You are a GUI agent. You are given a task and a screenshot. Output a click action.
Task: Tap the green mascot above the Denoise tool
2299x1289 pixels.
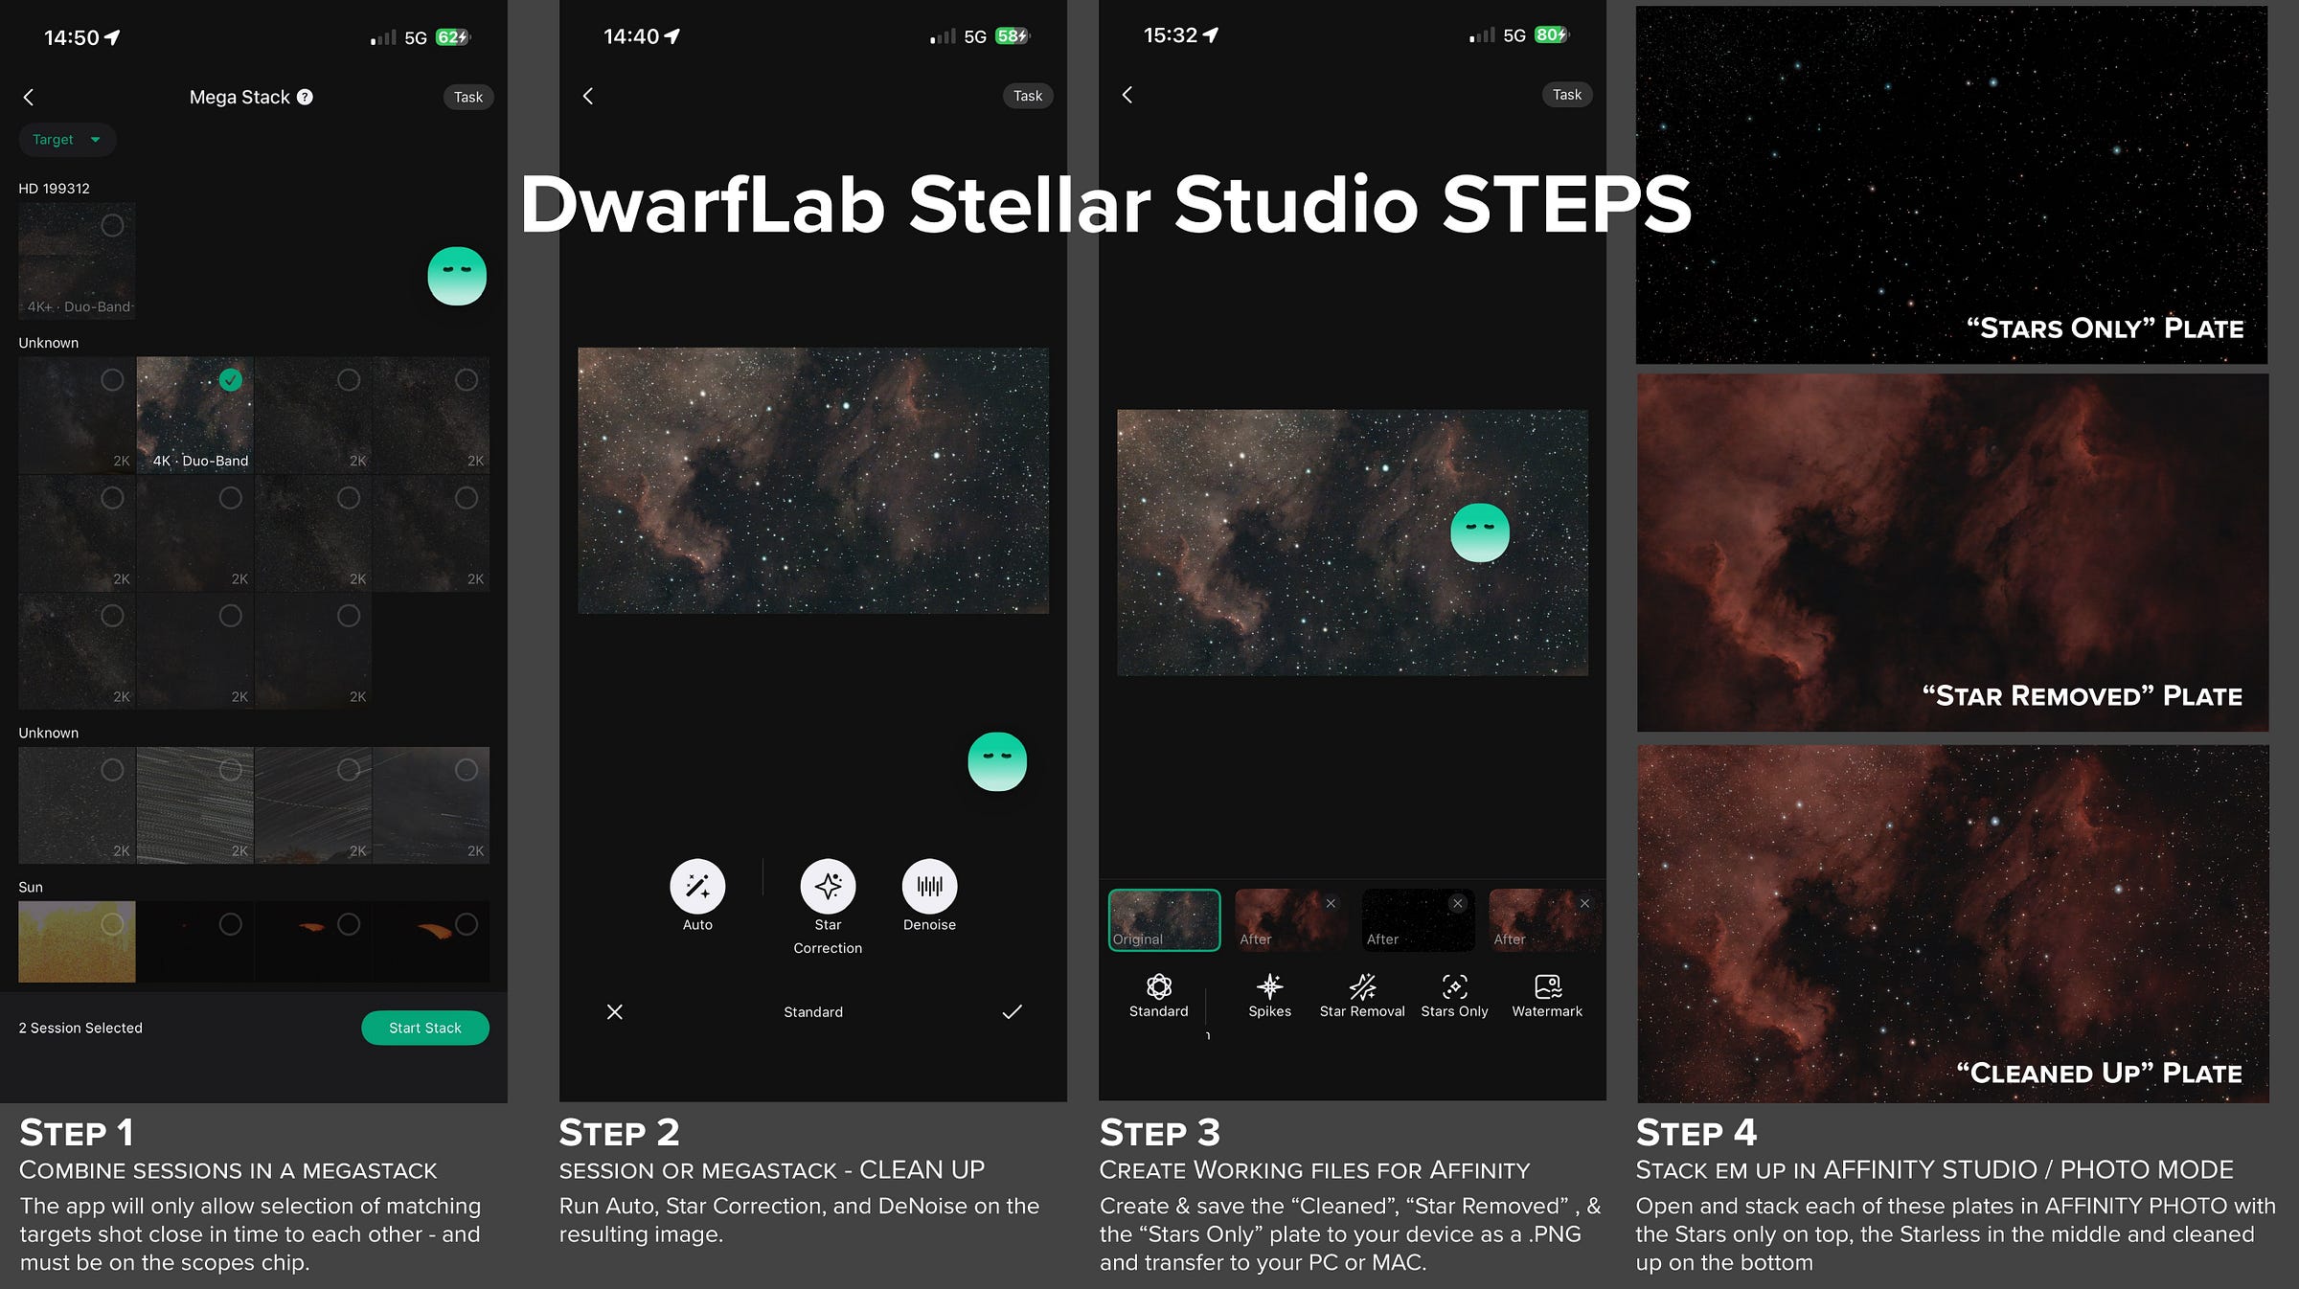tap(997, 762)
